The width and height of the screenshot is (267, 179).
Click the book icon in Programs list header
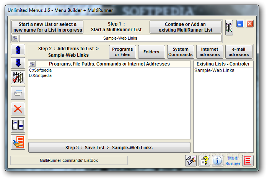(x=32, y=64)
